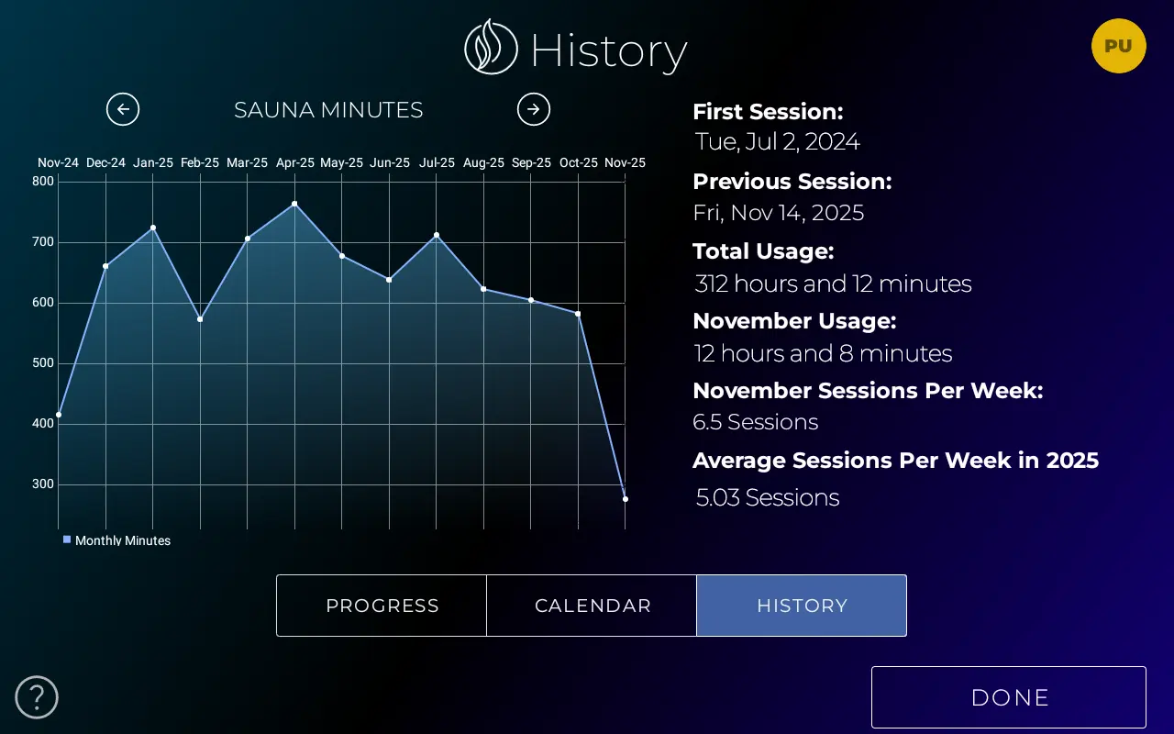Click the flame logo beside History
Screen dimensions: 1174x734
(x=491, y=48)
